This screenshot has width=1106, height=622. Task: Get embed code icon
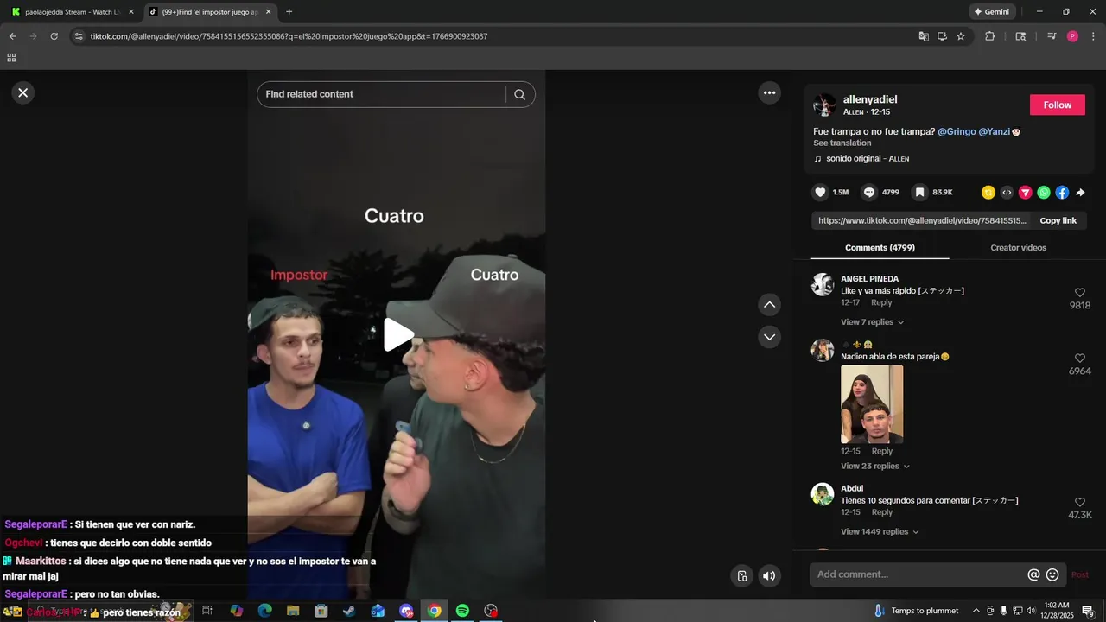coord(1007,193)
